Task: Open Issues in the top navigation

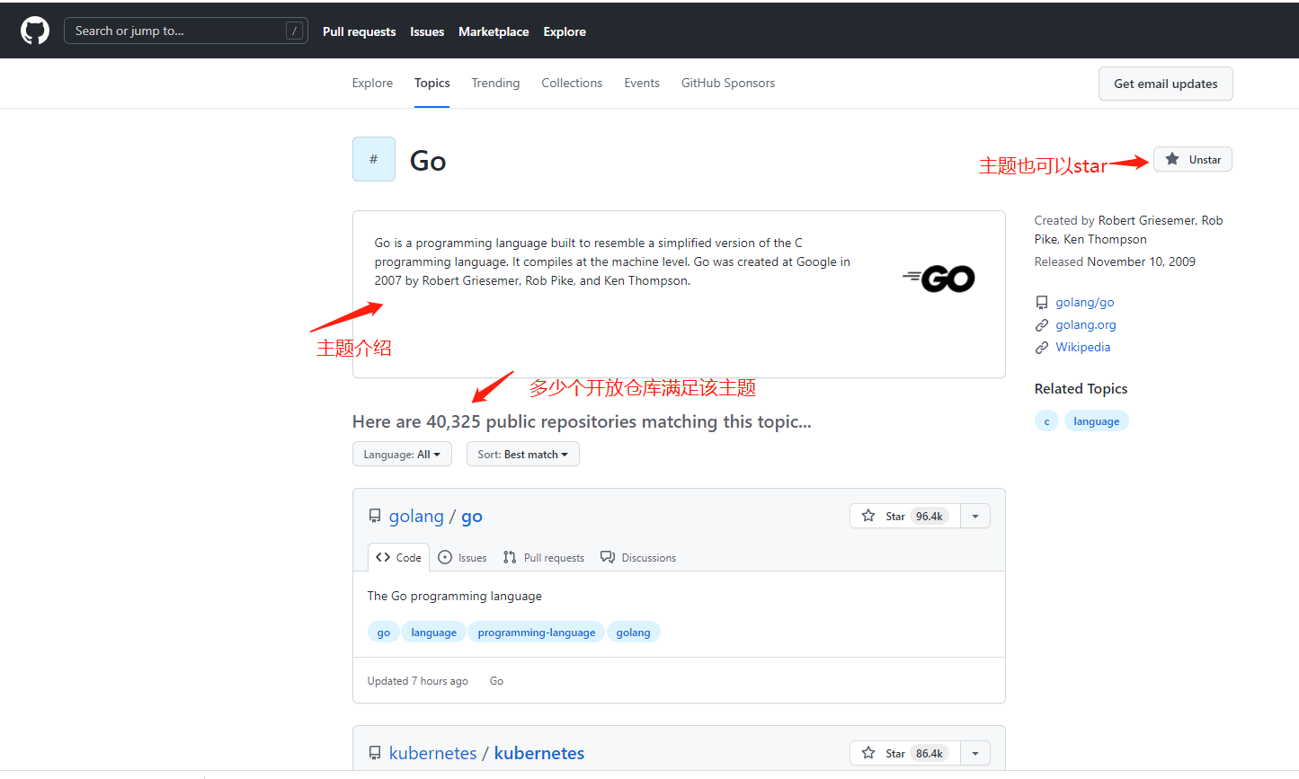Action: point(427,31)
